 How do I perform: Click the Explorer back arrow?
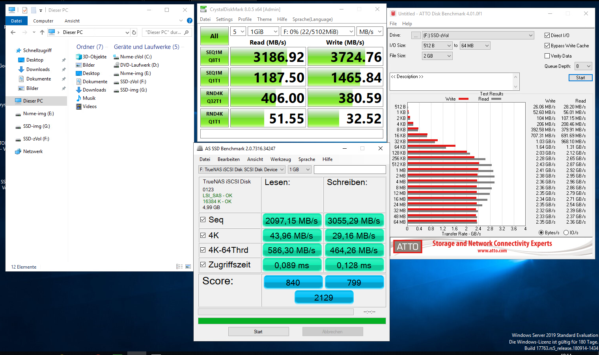point(13,32)
